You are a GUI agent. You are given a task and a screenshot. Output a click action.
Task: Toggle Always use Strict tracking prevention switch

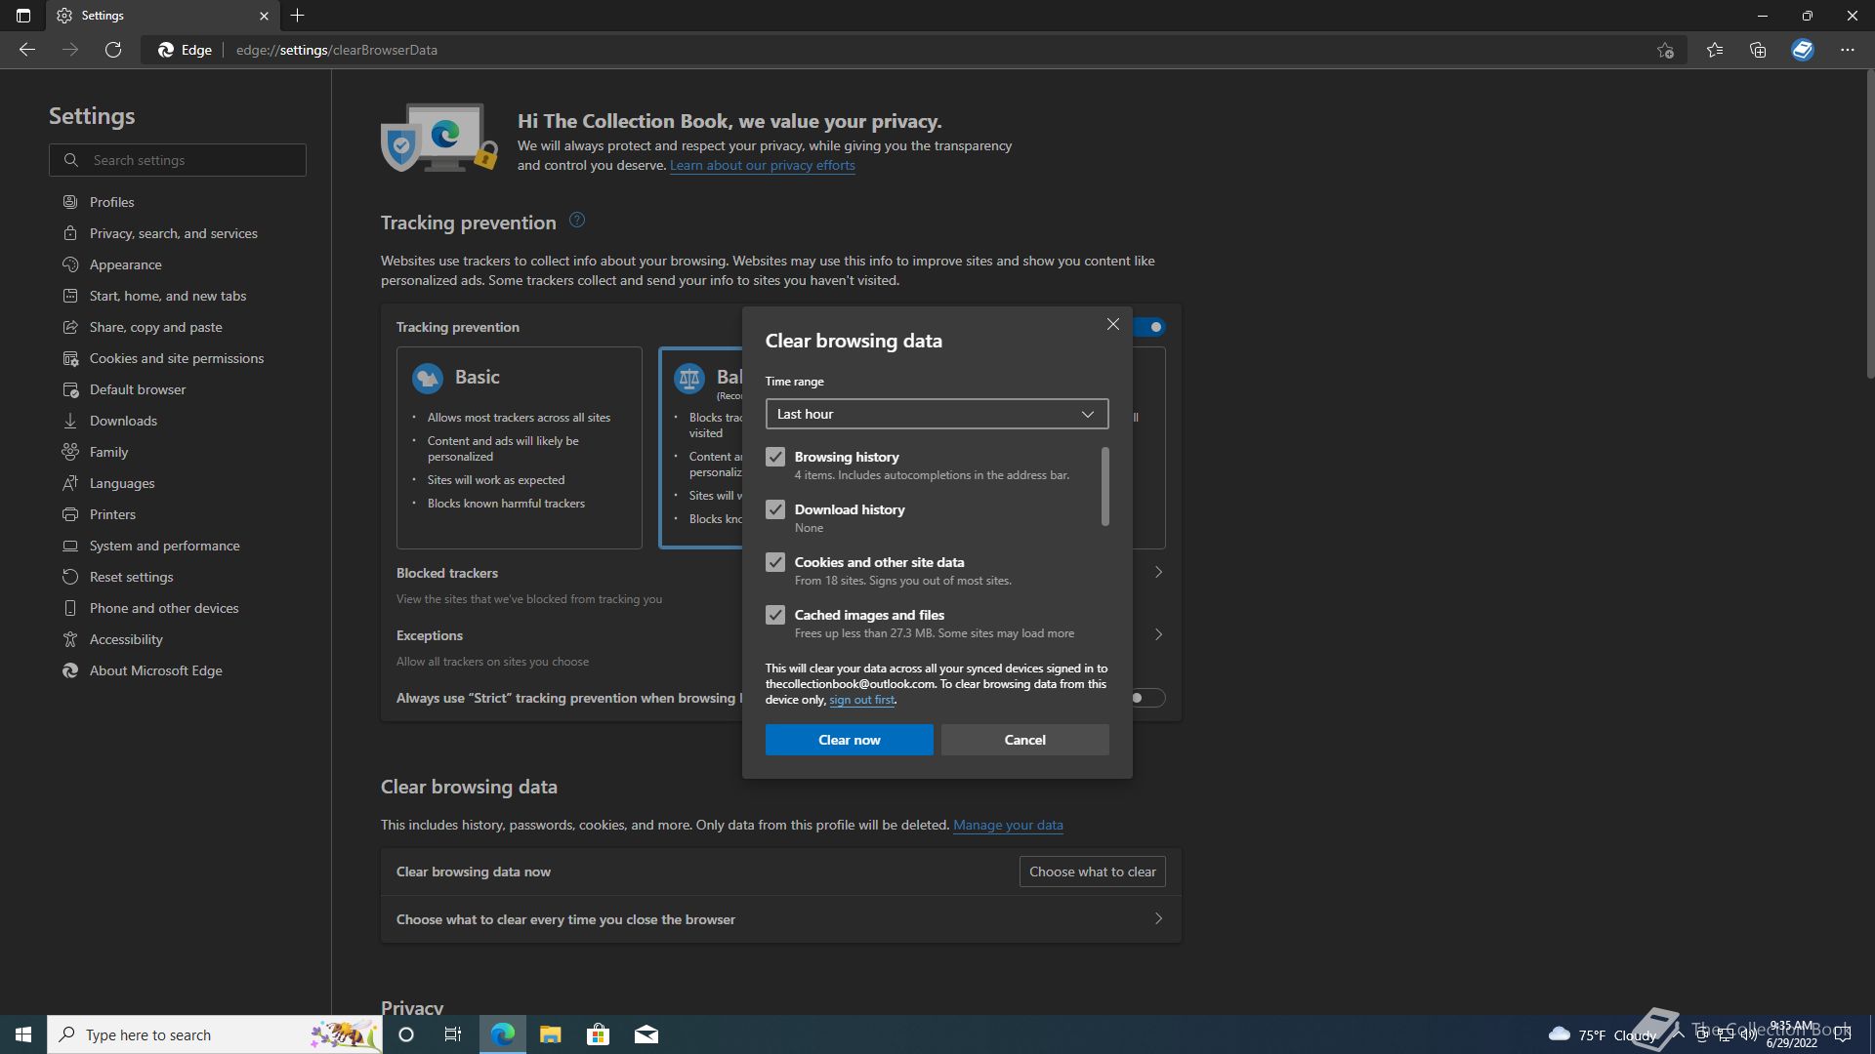point(1147,698)
